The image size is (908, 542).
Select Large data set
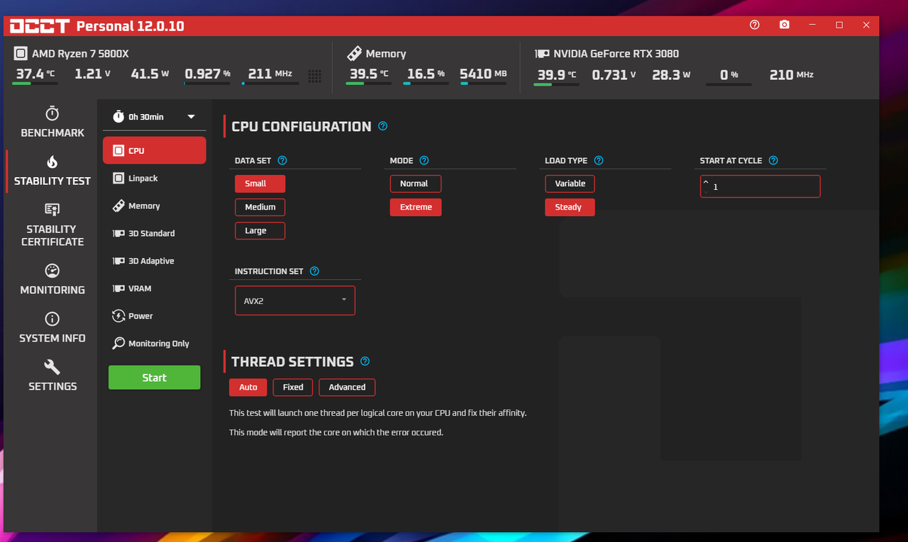pos(260,231)
